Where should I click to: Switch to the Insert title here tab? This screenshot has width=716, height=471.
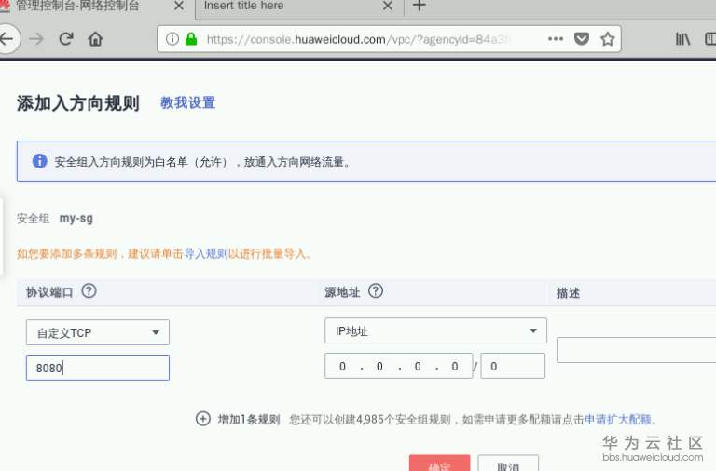click(x=299, y=7)
